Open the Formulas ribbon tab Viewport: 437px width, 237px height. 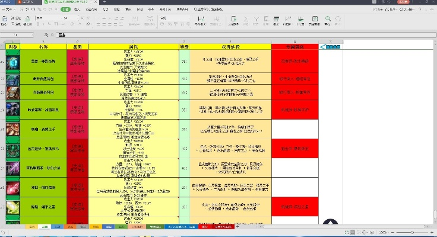[105, 9]
